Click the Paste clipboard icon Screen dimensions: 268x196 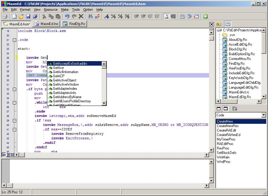pos(58,16)
